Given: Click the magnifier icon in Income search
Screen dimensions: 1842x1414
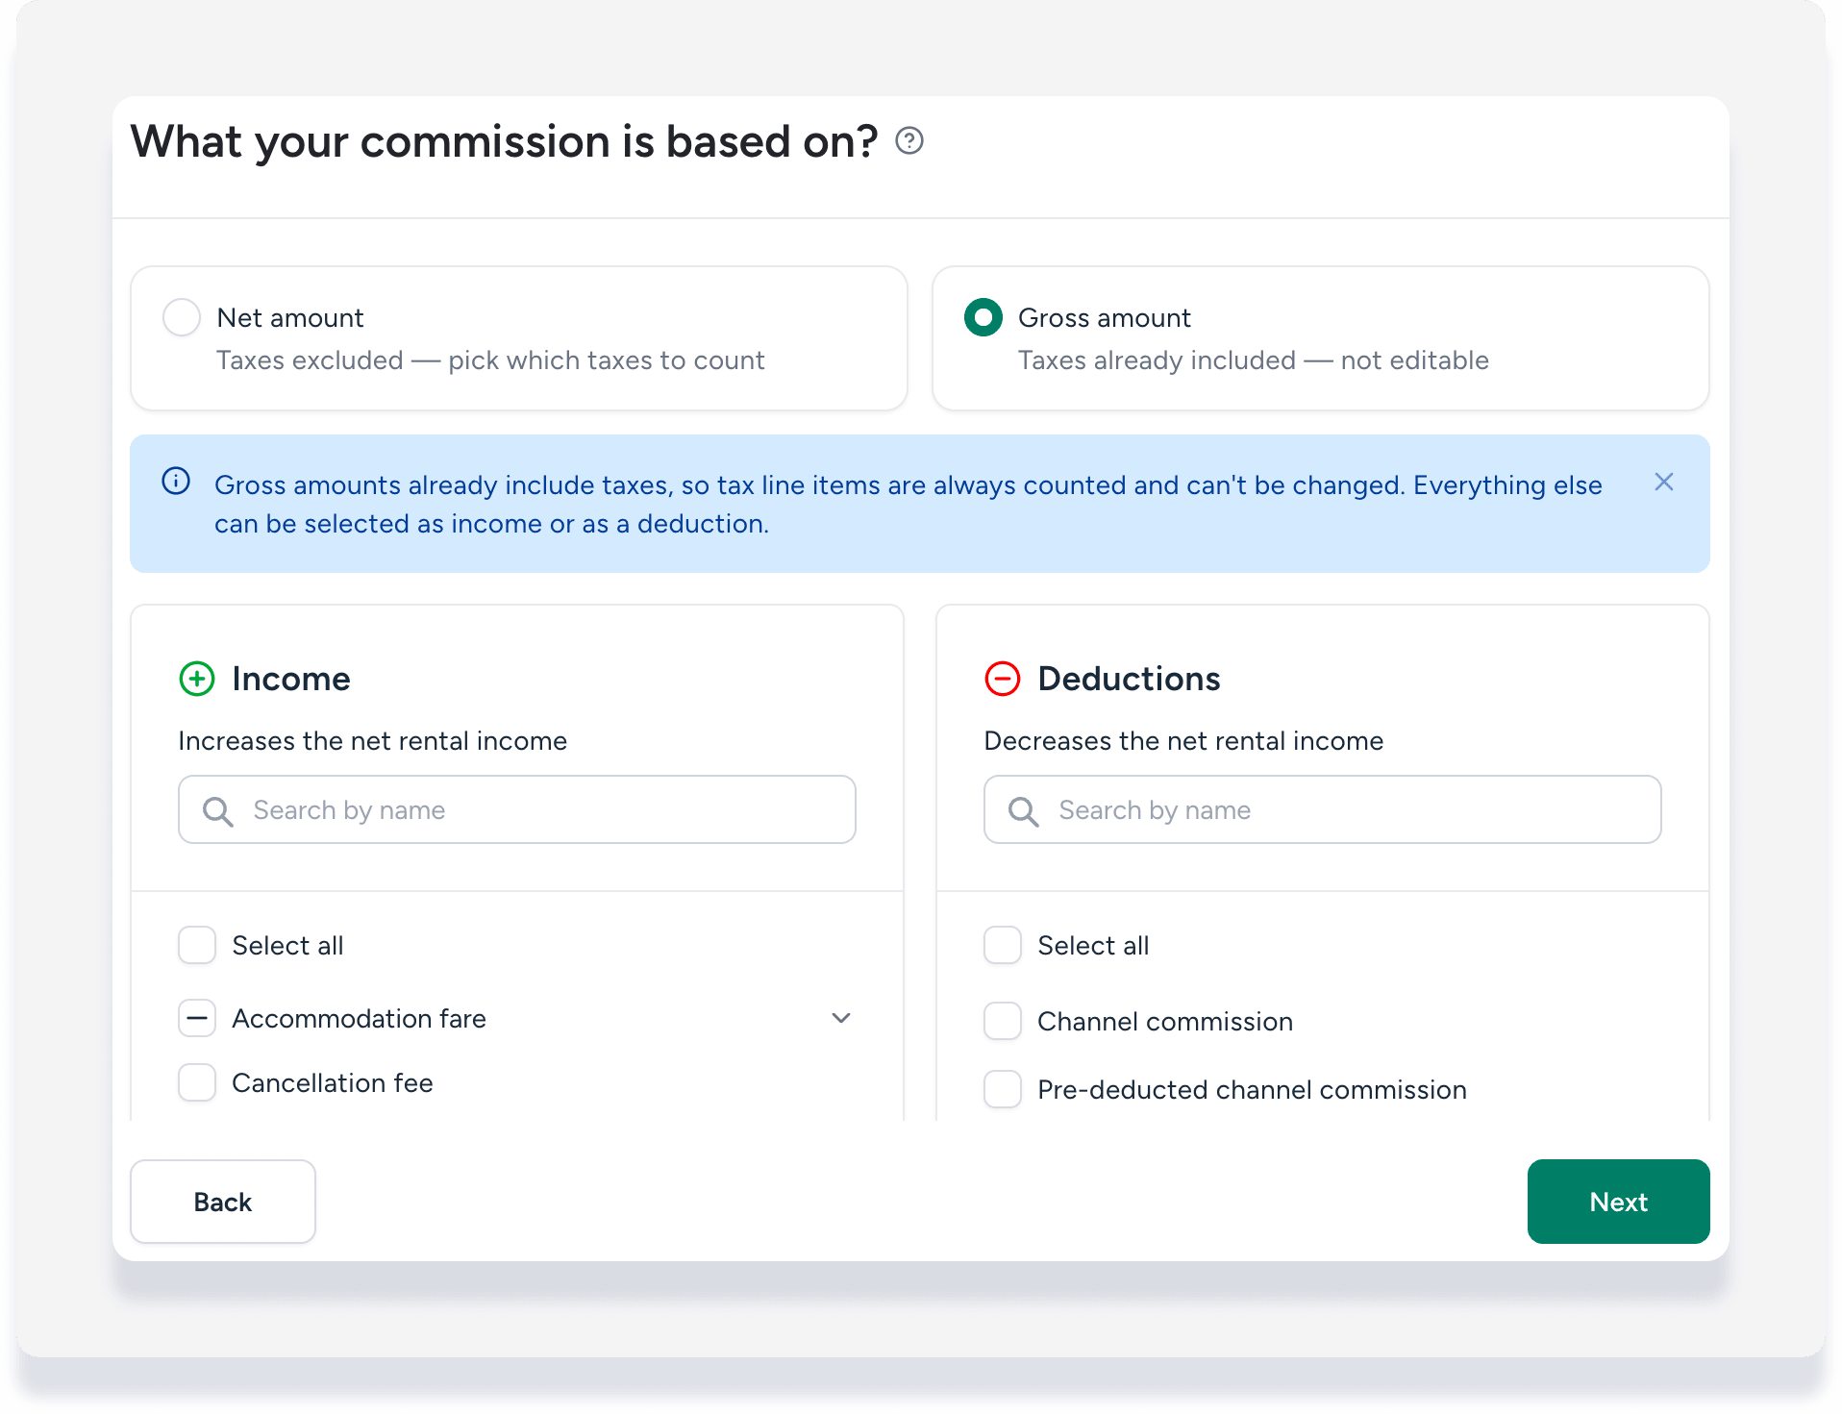Looking at the screenshot, I should coord(218,811).
